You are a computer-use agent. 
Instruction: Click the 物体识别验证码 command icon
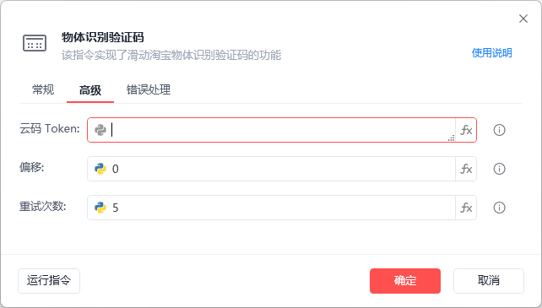tap(35, 43)
